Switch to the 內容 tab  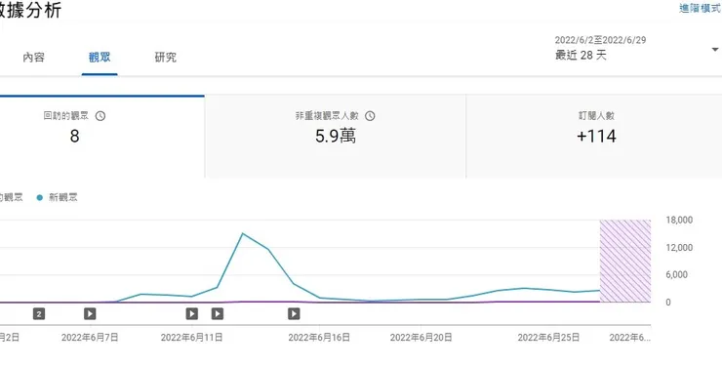pyautogui.click(x=33, y=57)
